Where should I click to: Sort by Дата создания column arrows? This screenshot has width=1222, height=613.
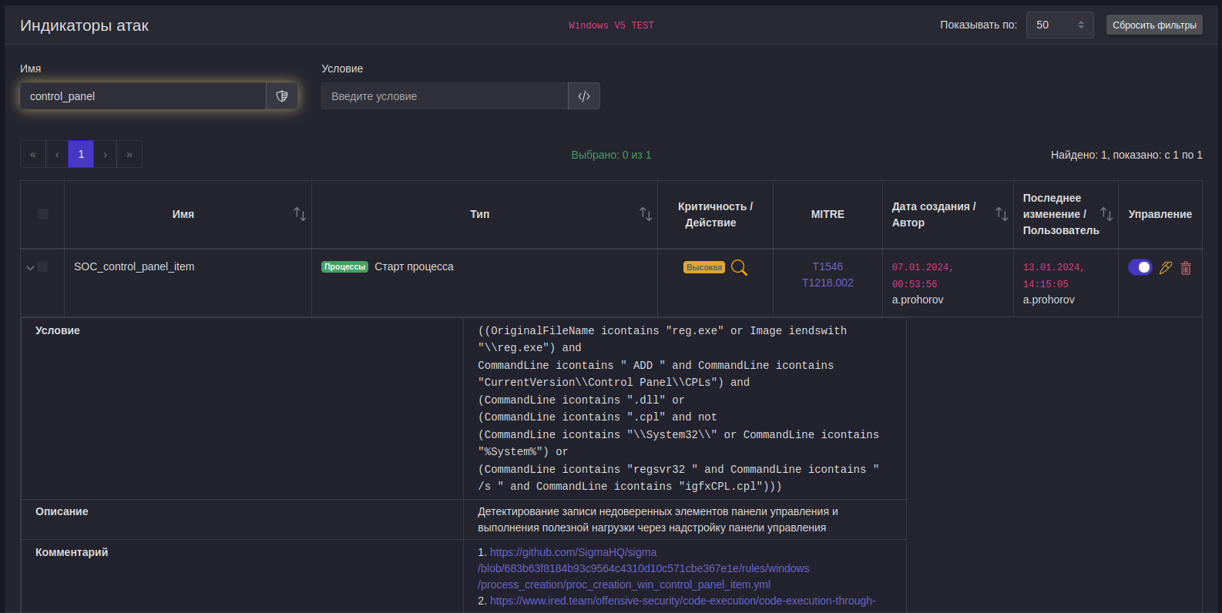[1001, 214]
